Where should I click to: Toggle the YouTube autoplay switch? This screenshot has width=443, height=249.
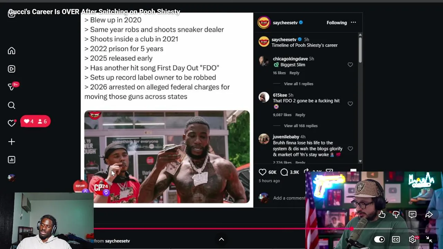379,239
